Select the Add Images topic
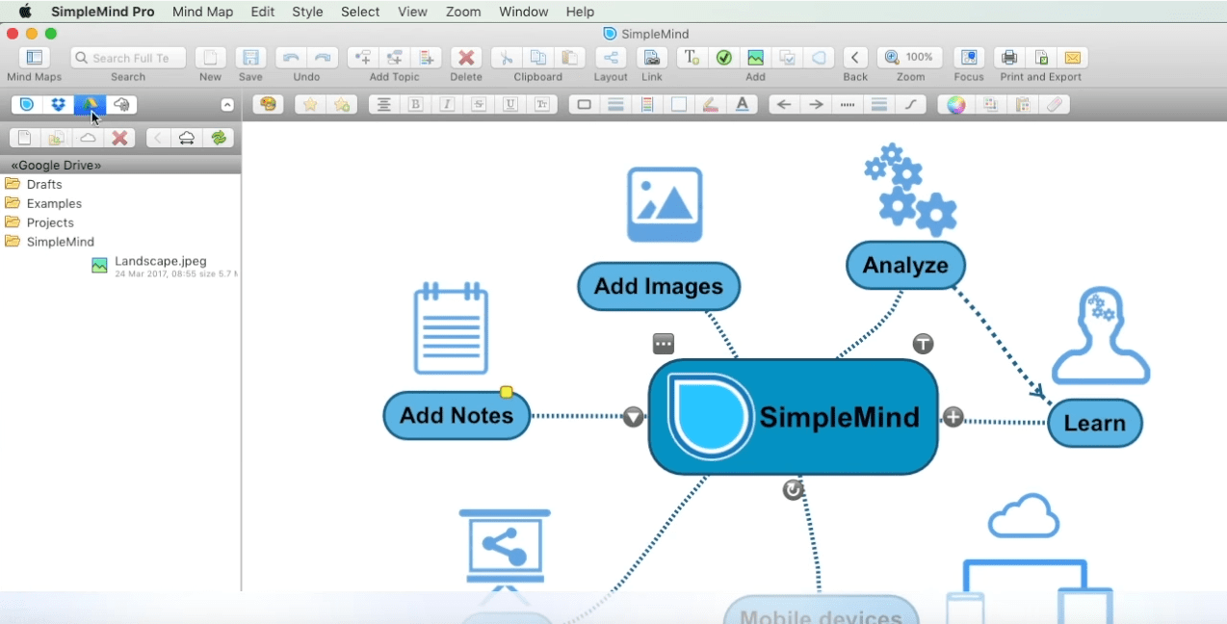Image resolution: width=1227 pixels, height=624 pixels. point(659,286)
